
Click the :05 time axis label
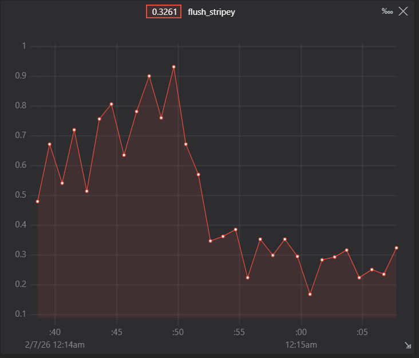[362, 332]
